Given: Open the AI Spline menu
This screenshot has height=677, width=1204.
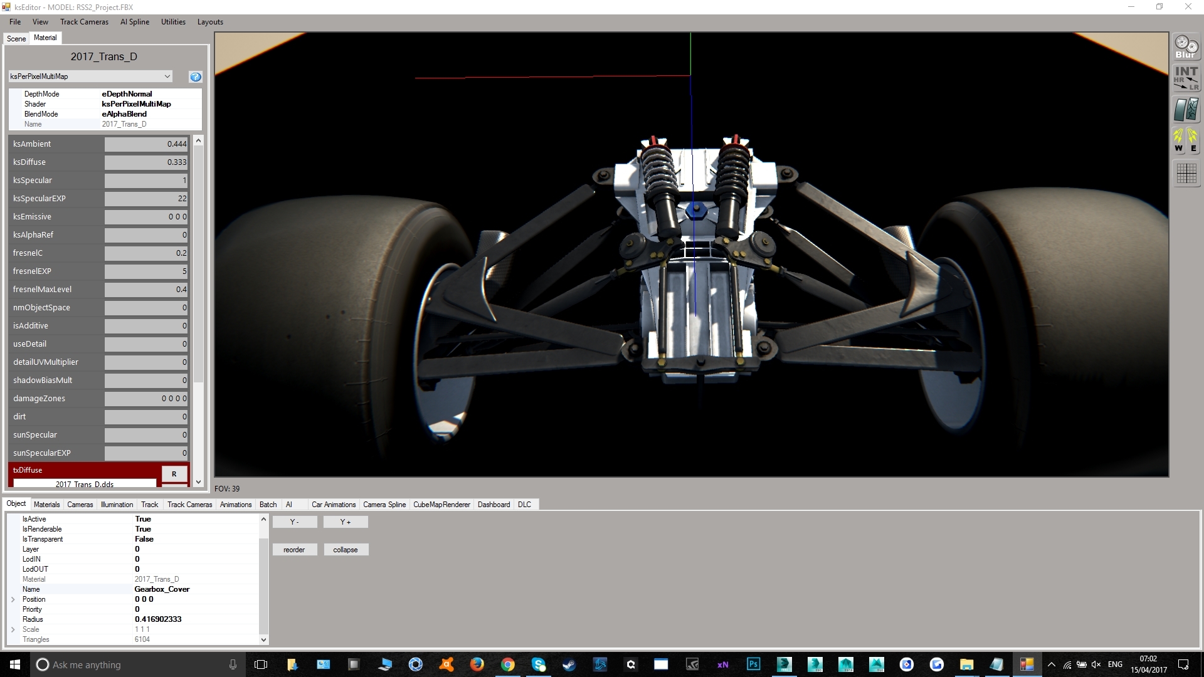Looking at the screenshot, I should coord(135,22).
